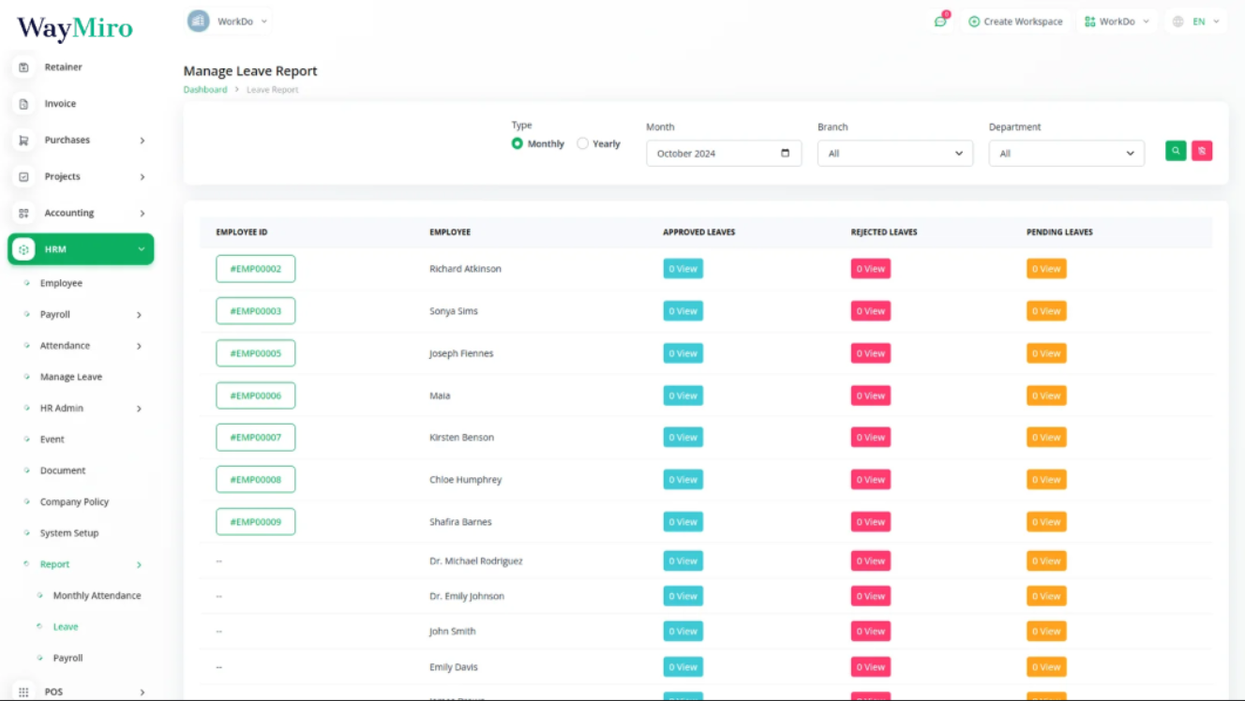Open the Monthly Attendance report item

pos(97,596)
